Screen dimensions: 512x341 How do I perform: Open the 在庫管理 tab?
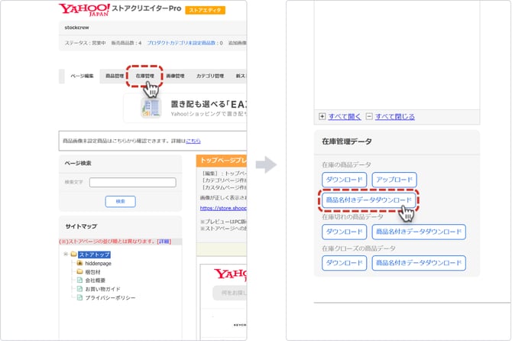point(145,76)
